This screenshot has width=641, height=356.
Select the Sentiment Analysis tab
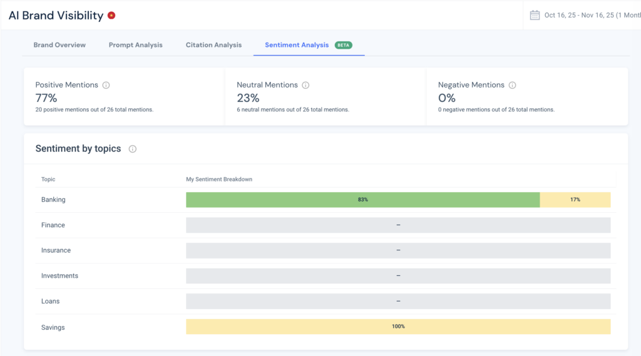pyautogui.click(x=297, y=45)
